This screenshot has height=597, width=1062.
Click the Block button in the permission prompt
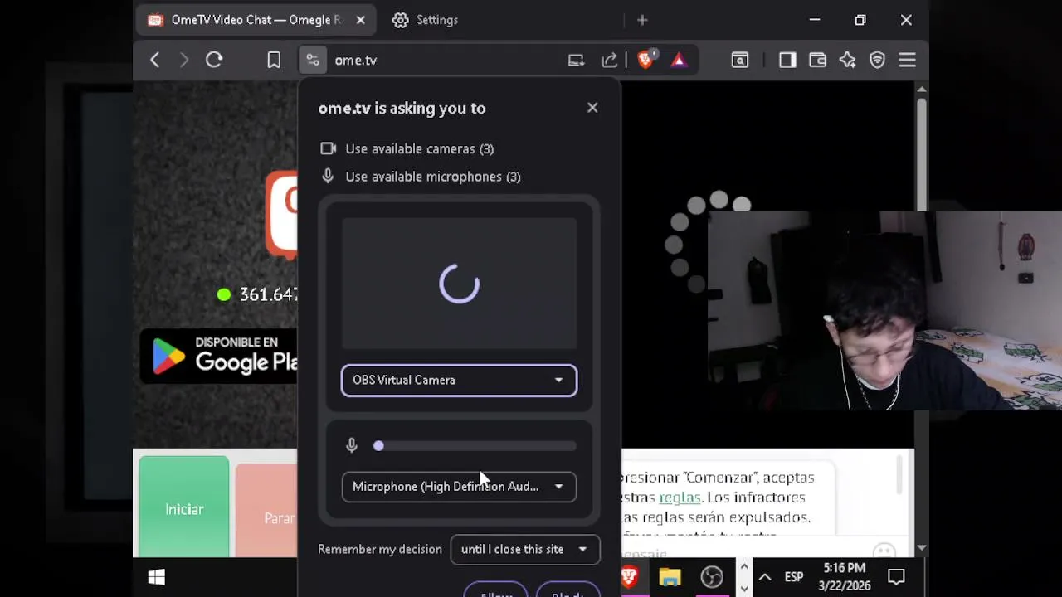[568, 592]
